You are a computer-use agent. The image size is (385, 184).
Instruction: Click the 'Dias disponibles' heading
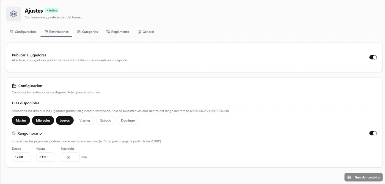pyautogui.click(x=26, y=103)
